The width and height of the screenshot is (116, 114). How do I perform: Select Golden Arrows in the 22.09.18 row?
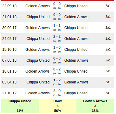[x=37, y=6]
